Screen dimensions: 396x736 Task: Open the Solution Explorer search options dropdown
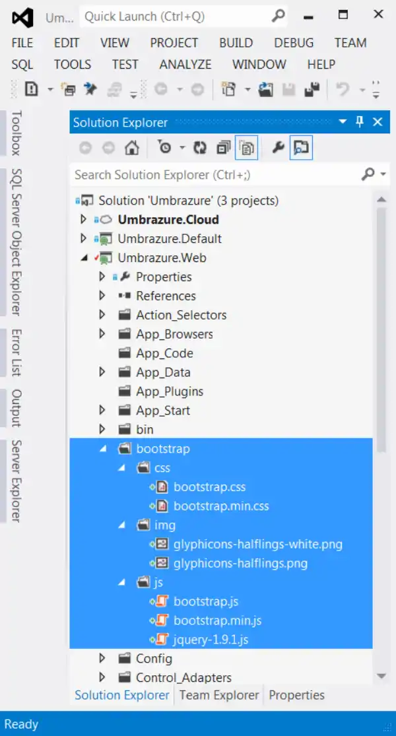pyautogui.click(x=383, y=175)
